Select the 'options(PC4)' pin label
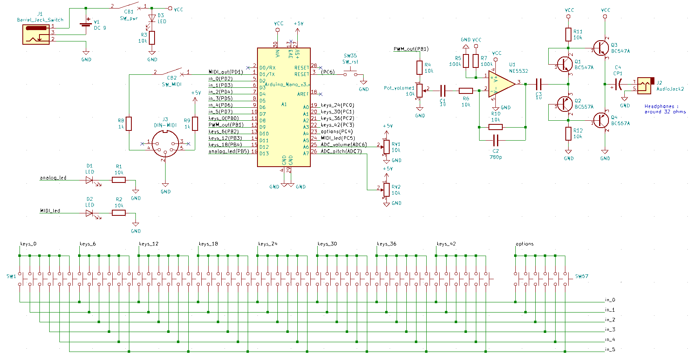The height and width of the screenshot is (354, 689). 337,131
